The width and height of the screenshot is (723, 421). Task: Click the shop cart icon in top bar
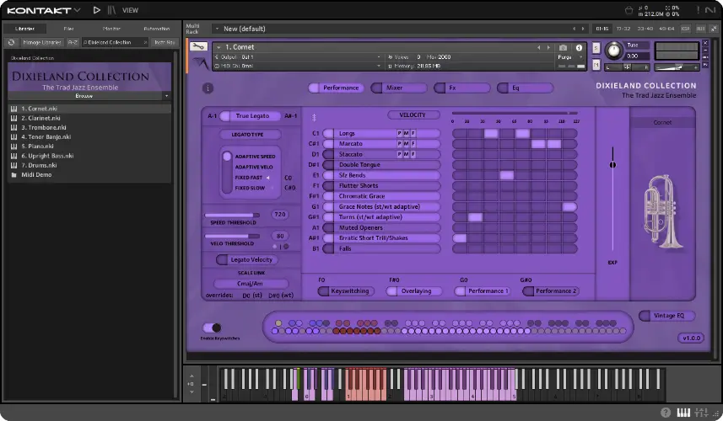coord(629,10)
